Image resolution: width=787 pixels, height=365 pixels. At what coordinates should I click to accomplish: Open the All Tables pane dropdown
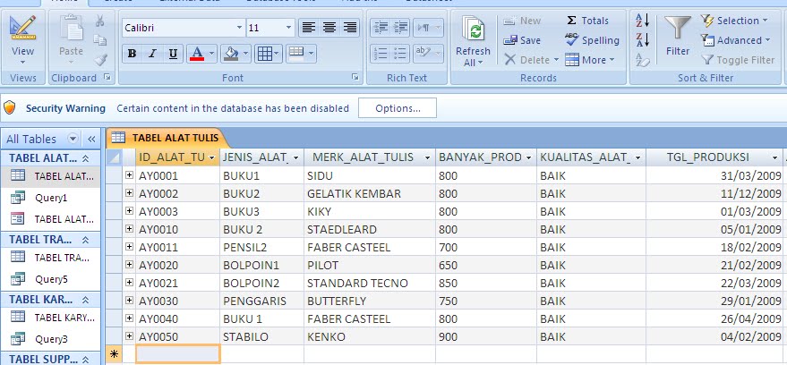tap(73, 139)
